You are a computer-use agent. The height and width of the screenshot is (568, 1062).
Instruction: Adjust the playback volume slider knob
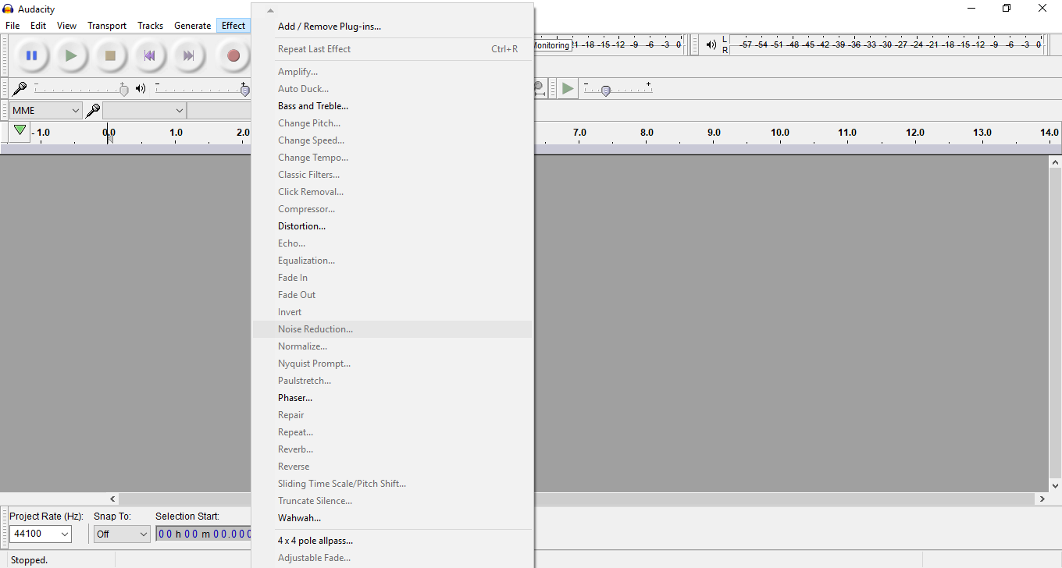[x=245, y=90]
